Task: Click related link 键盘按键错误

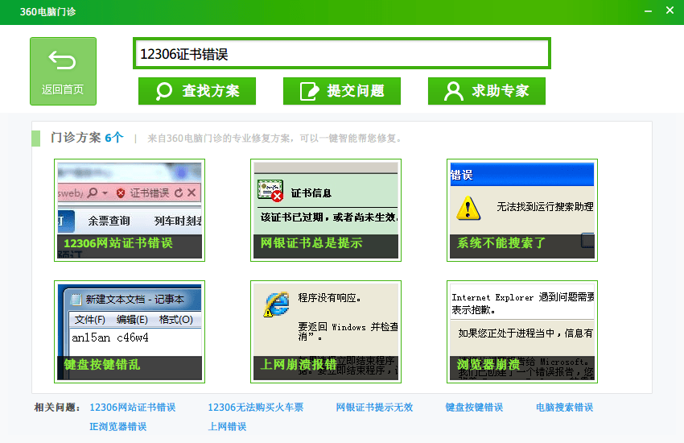Action: click(474, 408)
